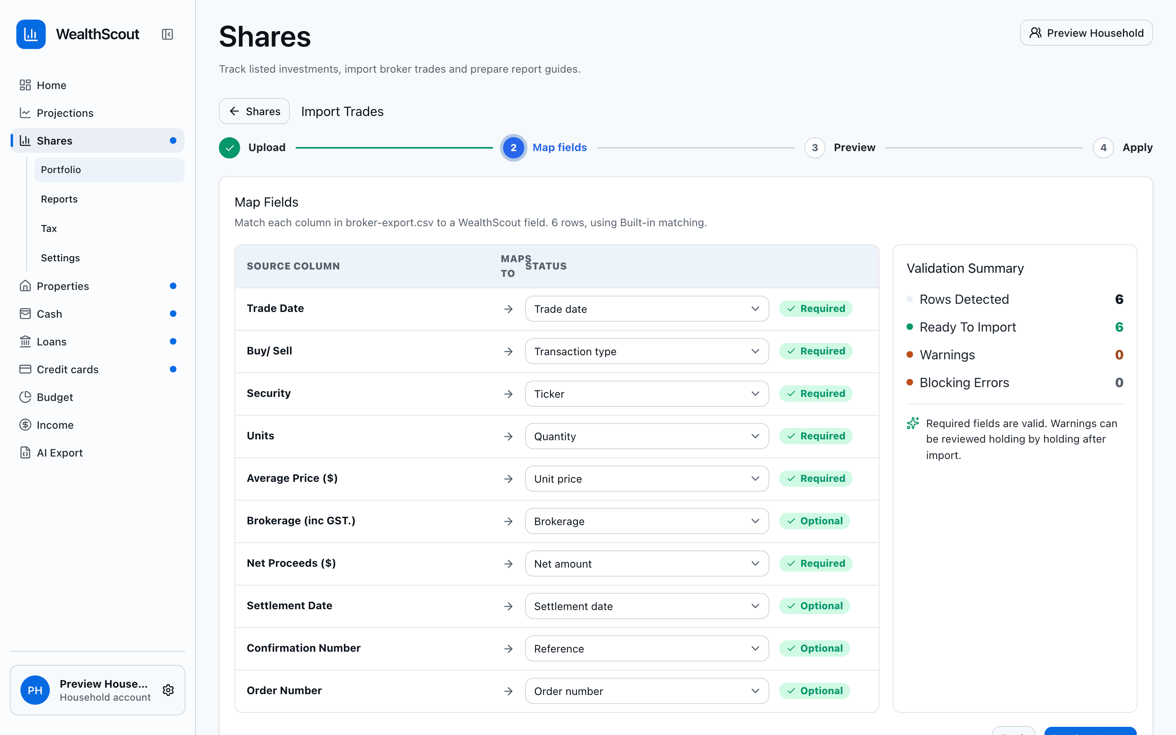Screen dimensions: 1176x735
Task: Click 'Settlement Date' source column label
Action: pyautogui.click(x=290, y=605)
